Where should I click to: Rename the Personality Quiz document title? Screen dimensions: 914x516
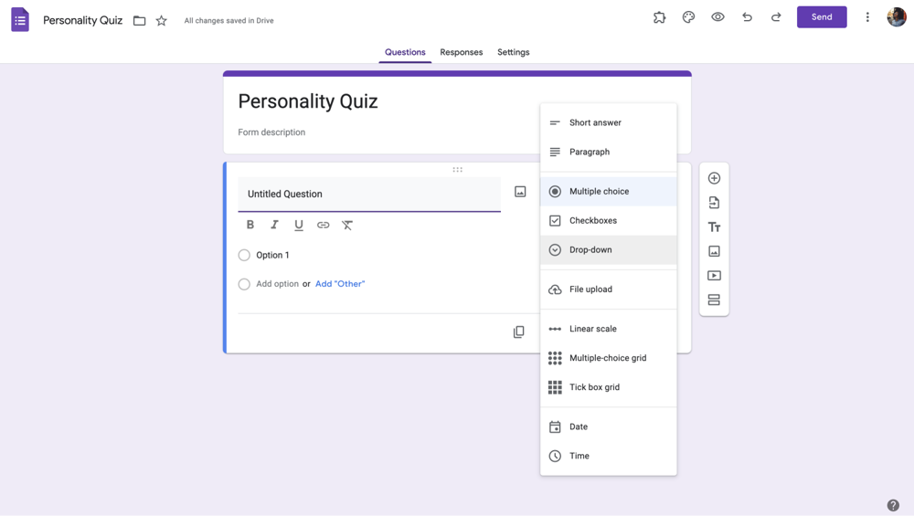(83, 21)
